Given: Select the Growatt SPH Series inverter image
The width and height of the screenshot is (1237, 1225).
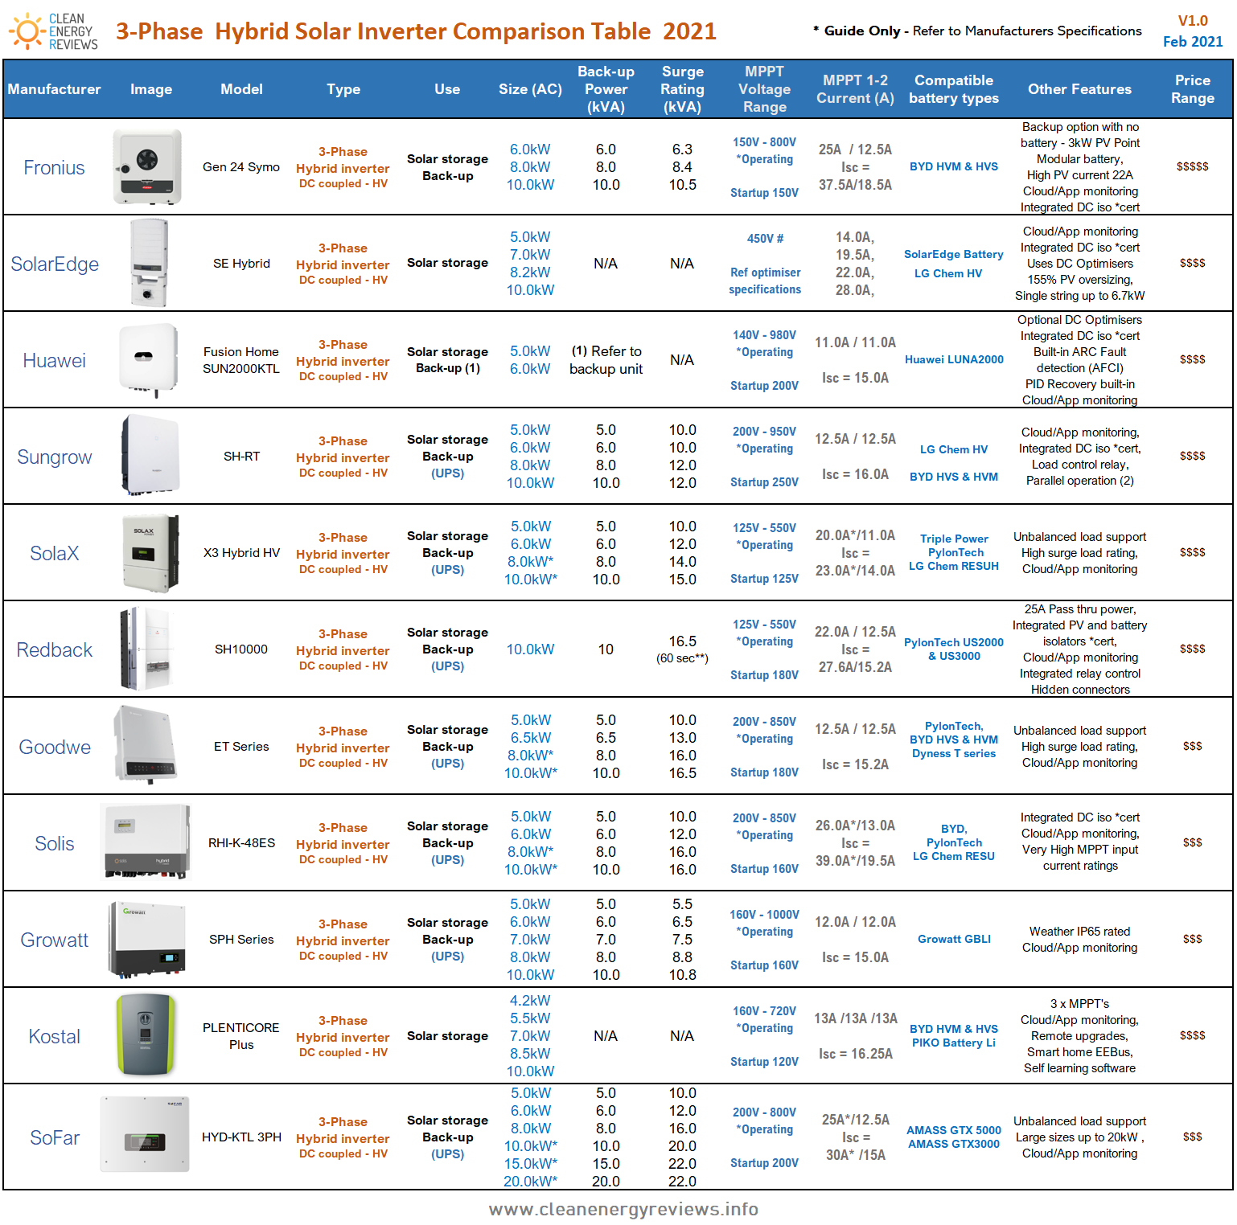Looking at the screenshot, I should (149, 939).
